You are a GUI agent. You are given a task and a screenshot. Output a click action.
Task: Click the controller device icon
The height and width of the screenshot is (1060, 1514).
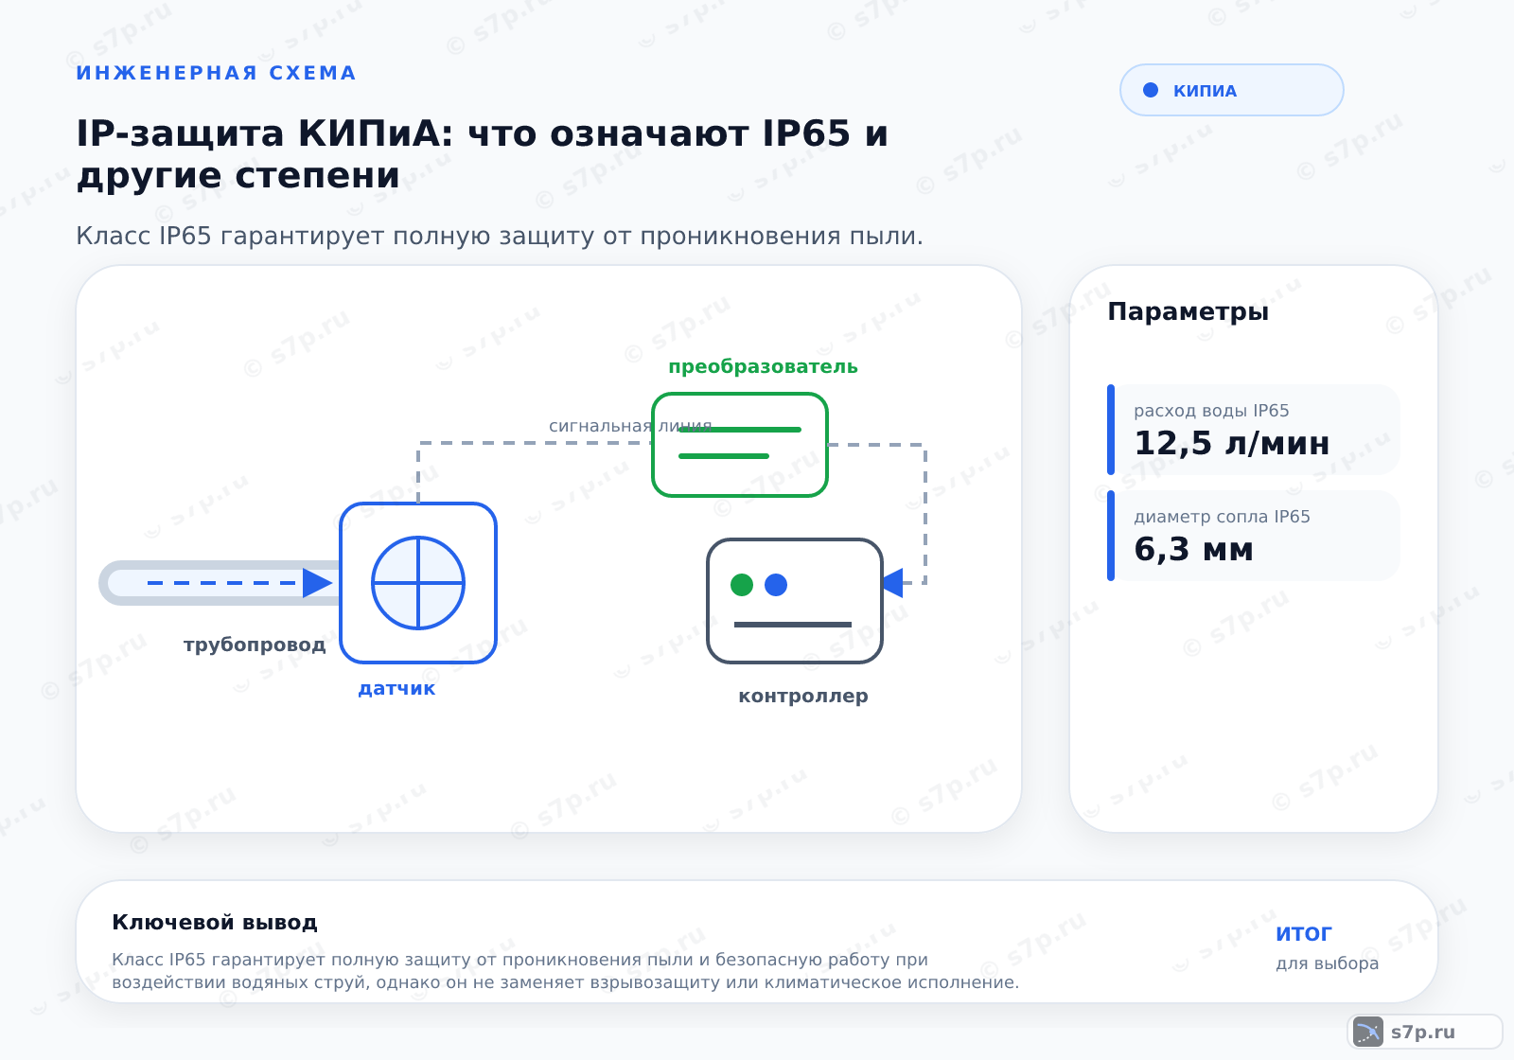[795, 601]
